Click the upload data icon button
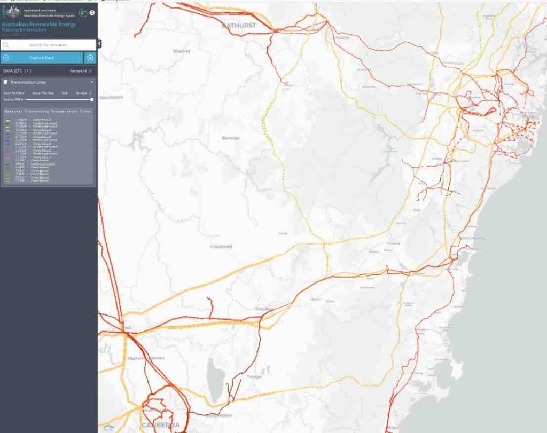The image size is (547, 433). (90, 58)
